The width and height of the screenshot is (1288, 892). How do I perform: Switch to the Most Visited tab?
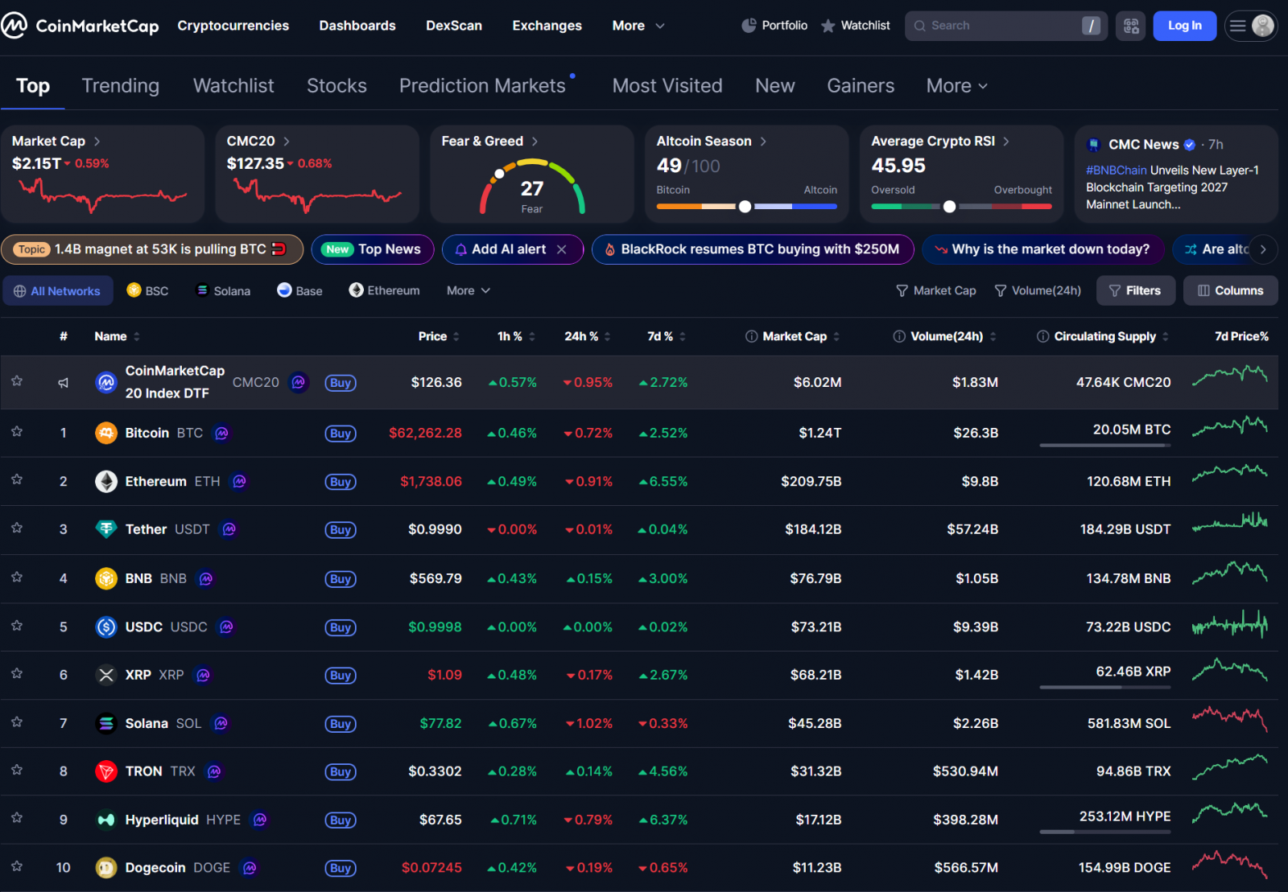[x=667, y=85]
